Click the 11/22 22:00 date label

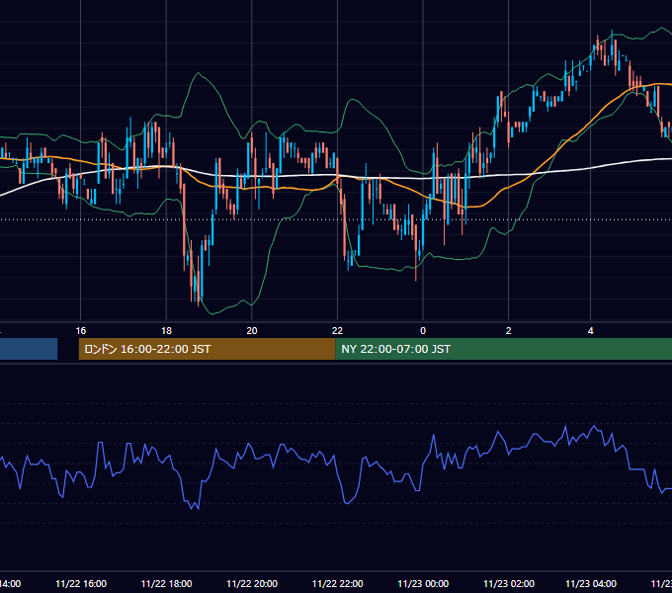click(337, 583)
